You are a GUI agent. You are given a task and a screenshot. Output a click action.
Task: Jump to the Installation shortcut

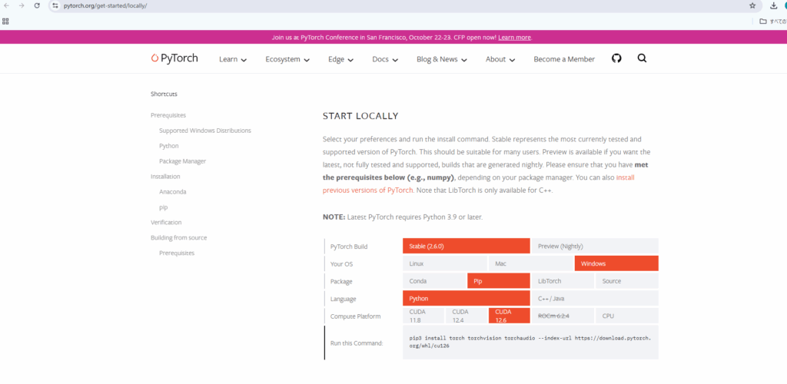[x=165, y=177]
